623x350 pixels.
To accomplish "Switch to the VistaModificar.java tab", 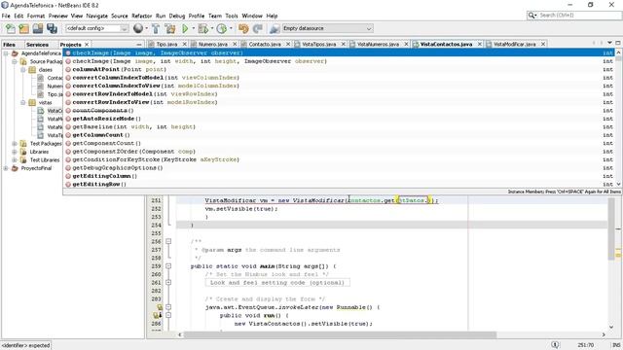I will pos(515,44).
